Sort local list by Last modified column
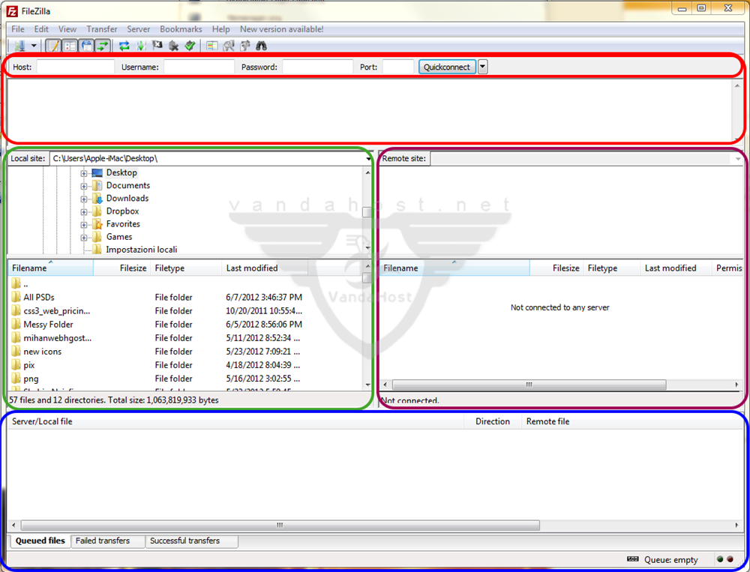The height and width of the screenshot is (572, 750). coord(265,268)
